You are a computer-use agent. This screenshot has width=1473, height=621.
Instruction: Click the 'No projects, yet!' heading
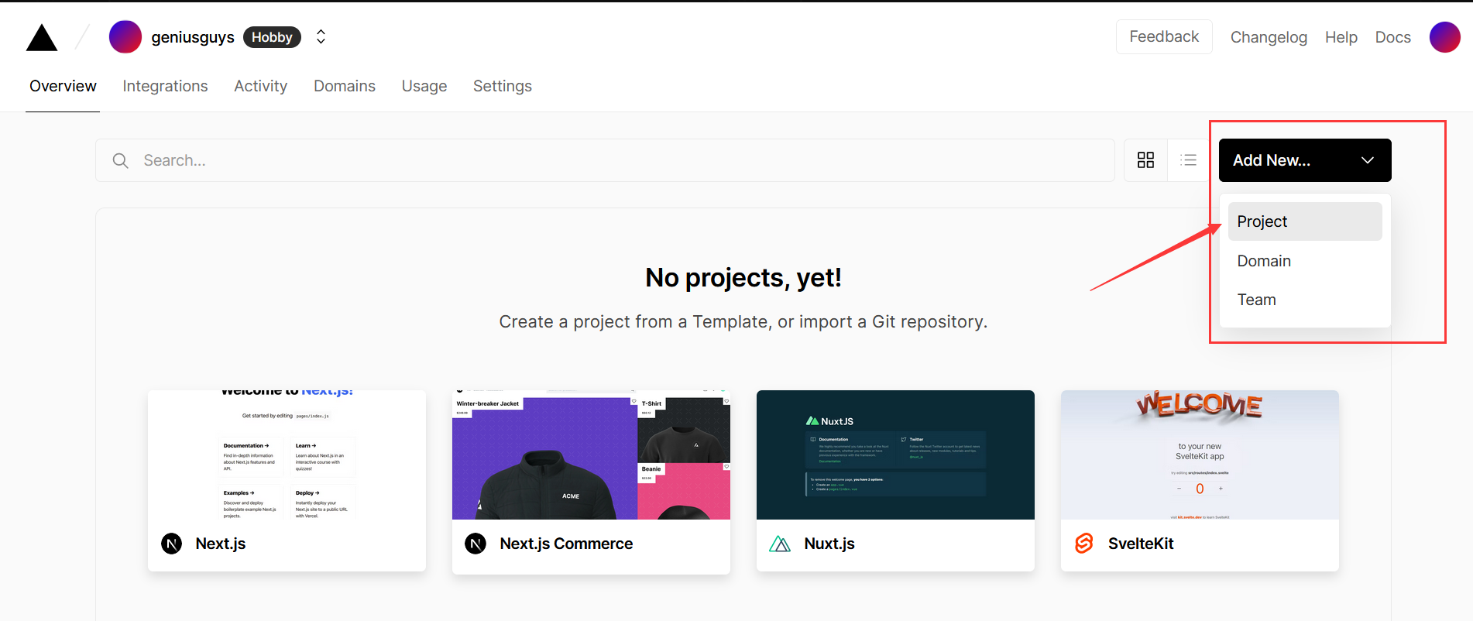(x=743, y=277)
